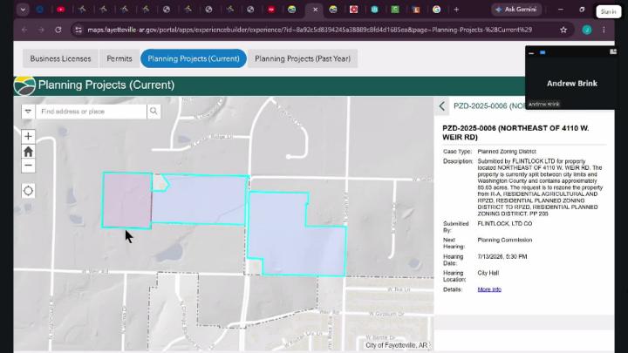Open the Chrome three-dot menu

[x=604, y=30]
